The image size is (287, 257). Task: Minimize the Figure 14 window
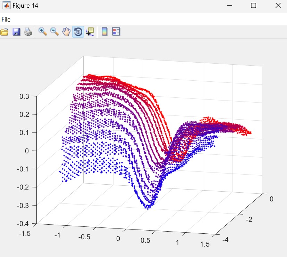point(229,6)
